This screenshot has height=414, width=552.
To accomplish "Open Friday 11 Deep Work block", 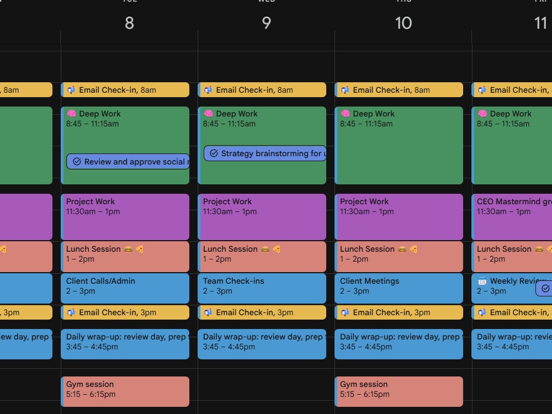I will point(512,145).
